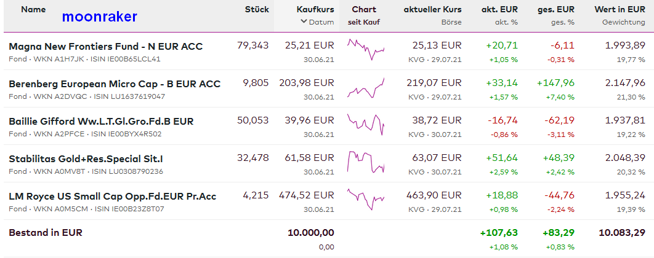654x258 pixels.
Task: Click the Berenberg Micro Cap sparkline chart
Action: tap(365, 87)
